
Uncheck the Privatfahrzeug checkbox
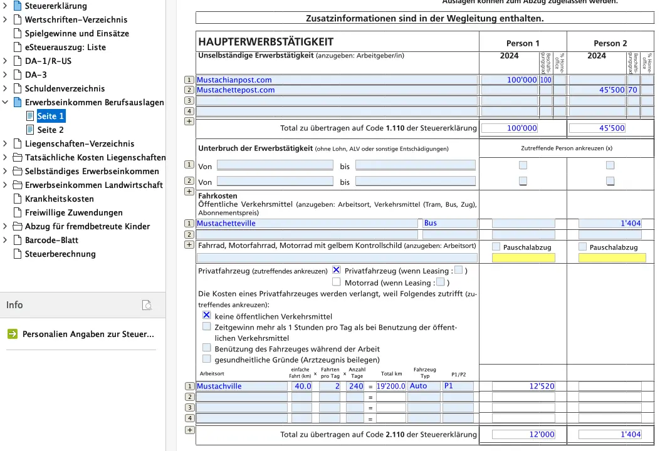coord(337,270)
